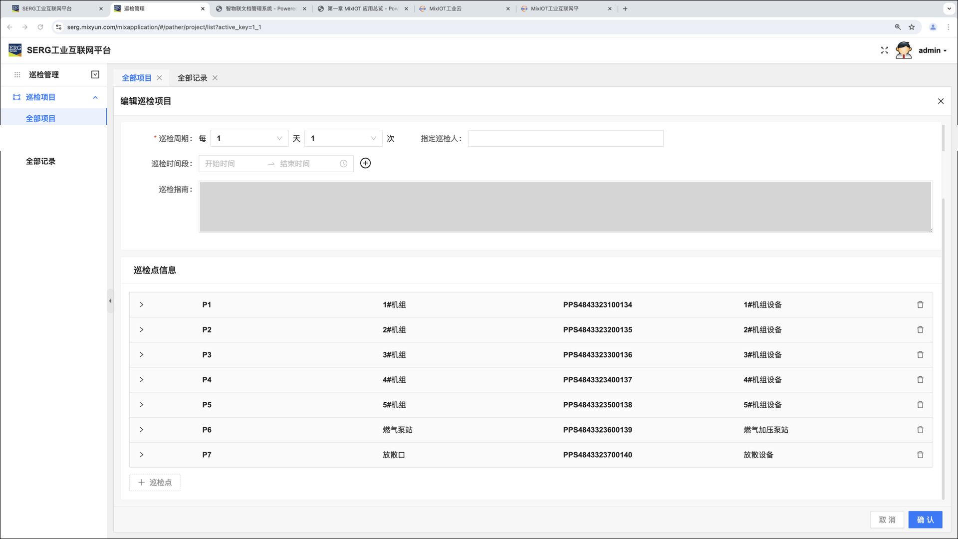The image size is (958, 539).
Task: Add another inspection time period with plus icon
Action: (x=365, y=163)
